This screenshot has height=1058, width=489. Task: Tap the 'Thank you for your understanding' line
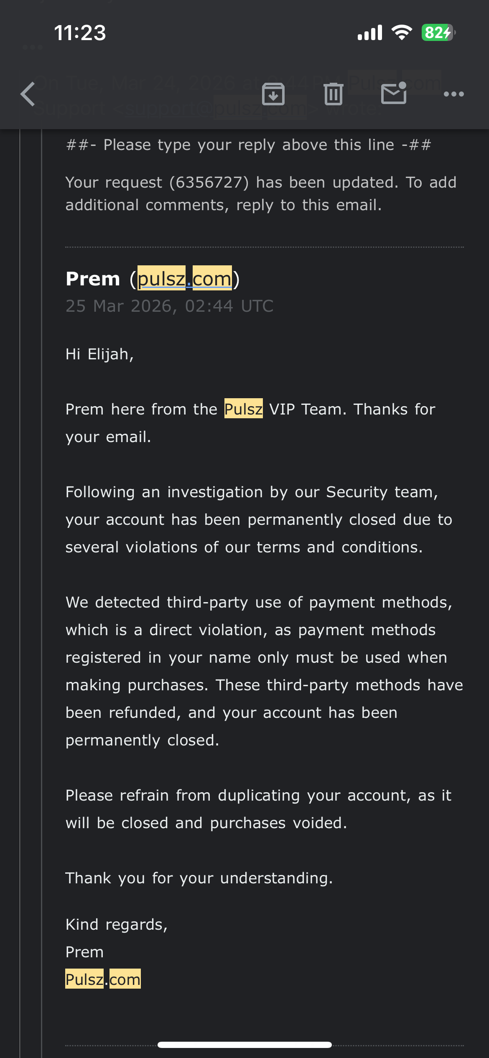tap(199, 878)
